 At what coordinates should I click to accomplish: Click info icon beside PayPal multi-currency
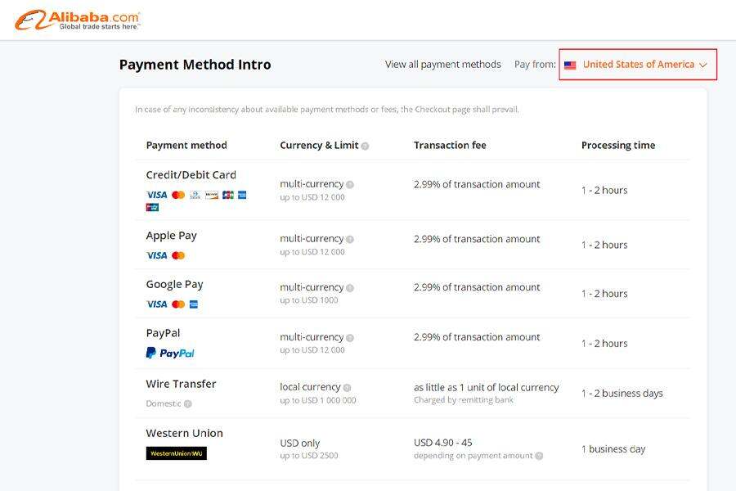click(x=350, y=338)
